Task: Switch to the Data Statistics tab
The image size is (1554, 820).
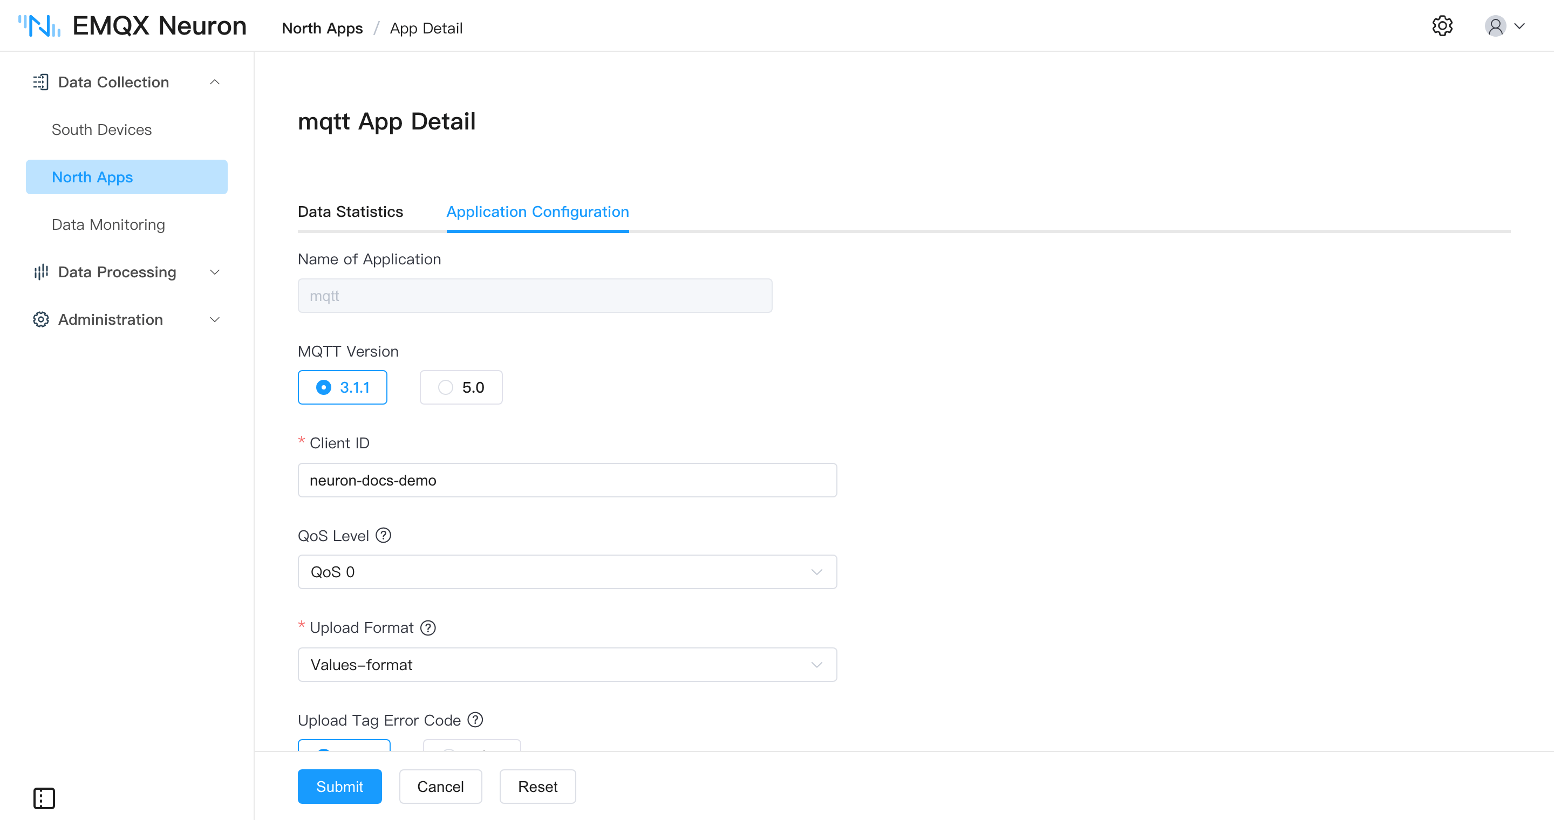Action: point(351,211)
